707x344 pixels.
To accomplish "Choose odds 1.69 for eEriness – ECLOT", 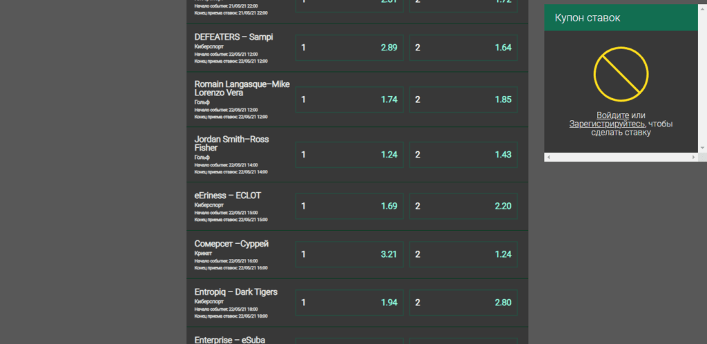I will (349, 206).
